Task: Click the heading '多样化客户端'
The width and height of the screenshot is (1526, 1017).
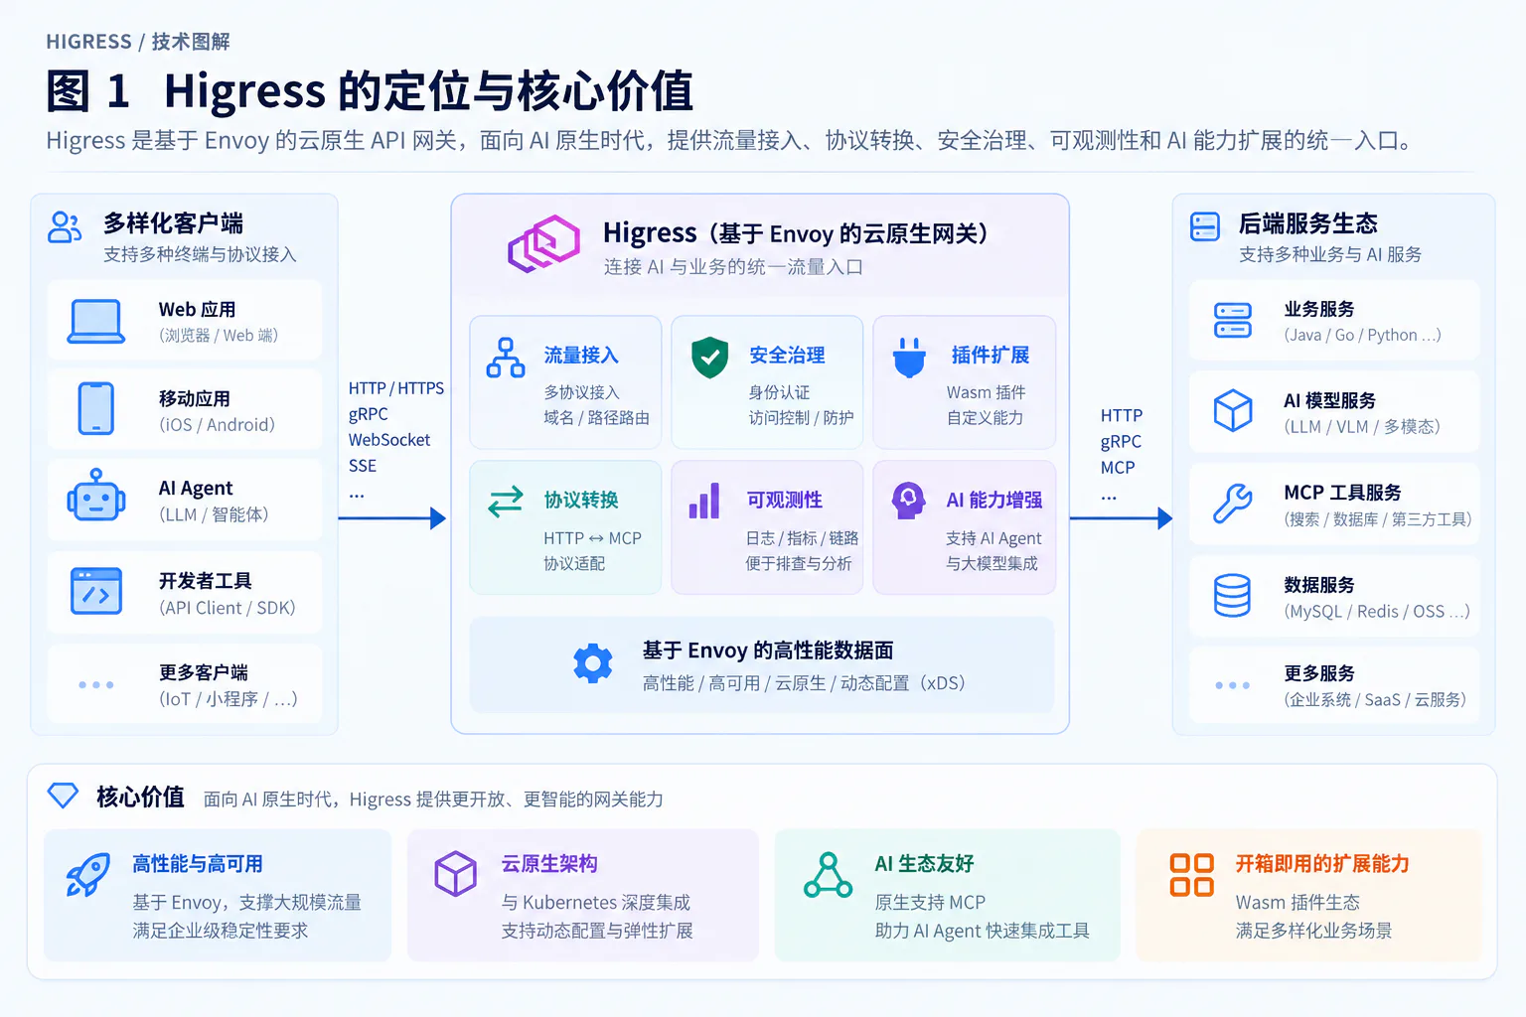Action: [x=174, y=223]
